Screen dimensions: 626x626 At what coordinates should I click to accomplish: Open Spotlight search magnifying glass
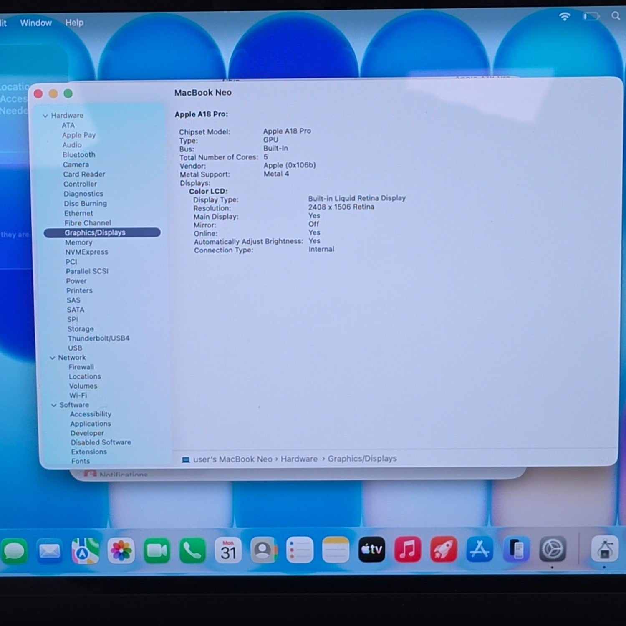point(616,16)
